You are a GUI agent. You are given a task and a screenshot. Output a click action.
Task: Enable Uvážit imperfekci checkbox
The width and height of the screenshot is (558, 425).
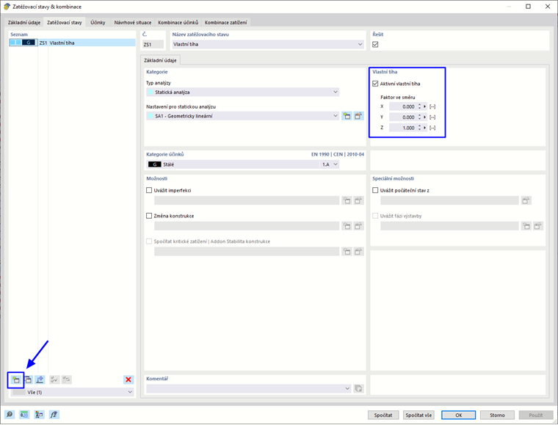pyautogui.click(x=149, y=190)
